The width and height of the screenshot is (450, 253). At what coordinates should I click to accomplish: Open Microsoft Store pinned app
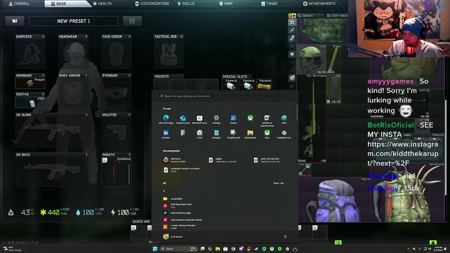pos(200,119)
